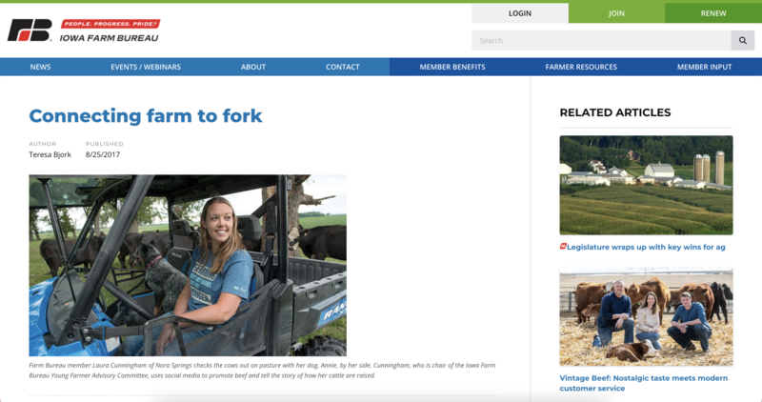Go to EVENTS / WEBINARS menu
Image resolution: width=762 pixels, height=402 pixels.
(146, 67)
